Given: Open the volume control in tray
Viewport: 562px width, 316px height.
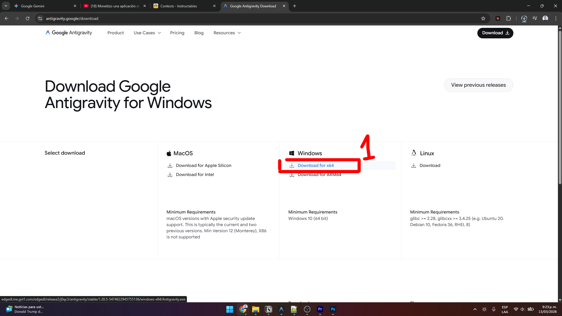Looking at the screenshot, I should (523, 309).
